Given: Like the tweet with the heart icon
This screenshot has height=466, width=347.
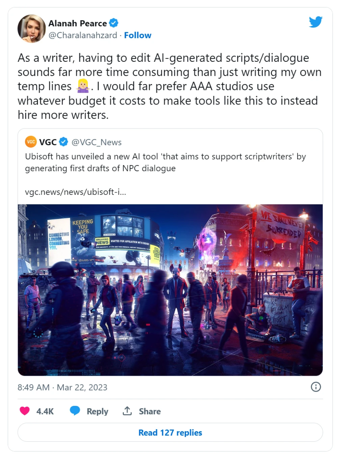Looking at the screenshot, I should pyautogui.click(x=25, y=411).
